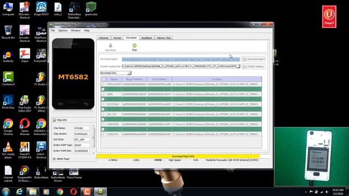Open Free Audio Editor 2017 icon

click(x=25, y=103)
